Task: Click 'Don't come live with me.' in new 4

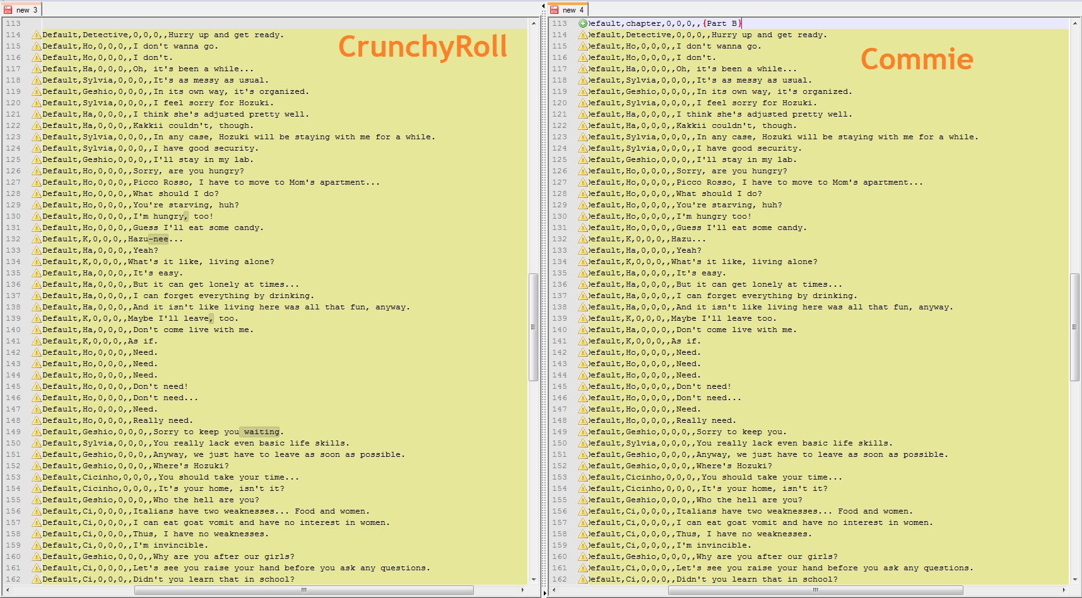Action: tap(736, 330)
